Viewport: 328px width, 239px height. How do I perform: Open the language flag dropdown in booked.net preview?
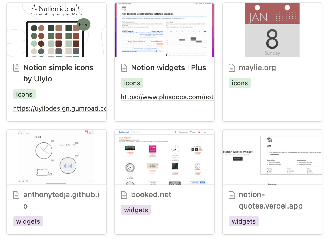click(x=199, y=132)
